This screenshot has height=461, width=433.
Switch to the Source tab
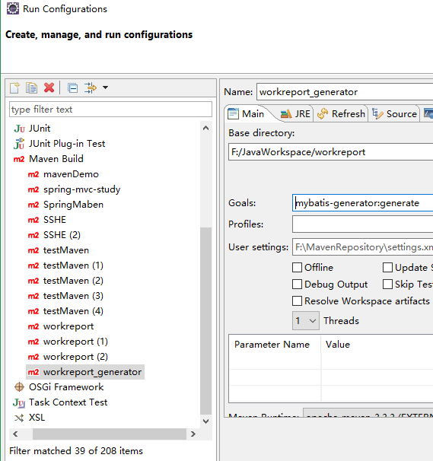pos(394,114)
